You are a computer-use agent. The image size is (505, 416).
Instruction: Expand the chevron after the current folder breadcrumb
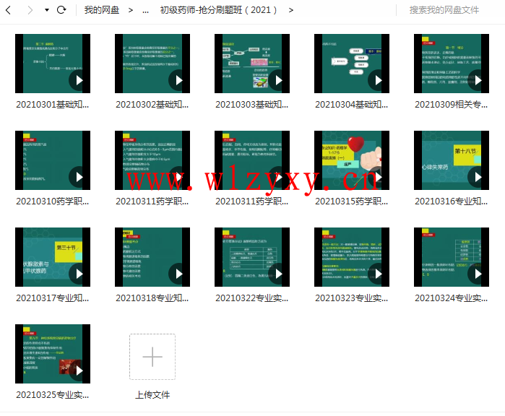pos(291,10)
